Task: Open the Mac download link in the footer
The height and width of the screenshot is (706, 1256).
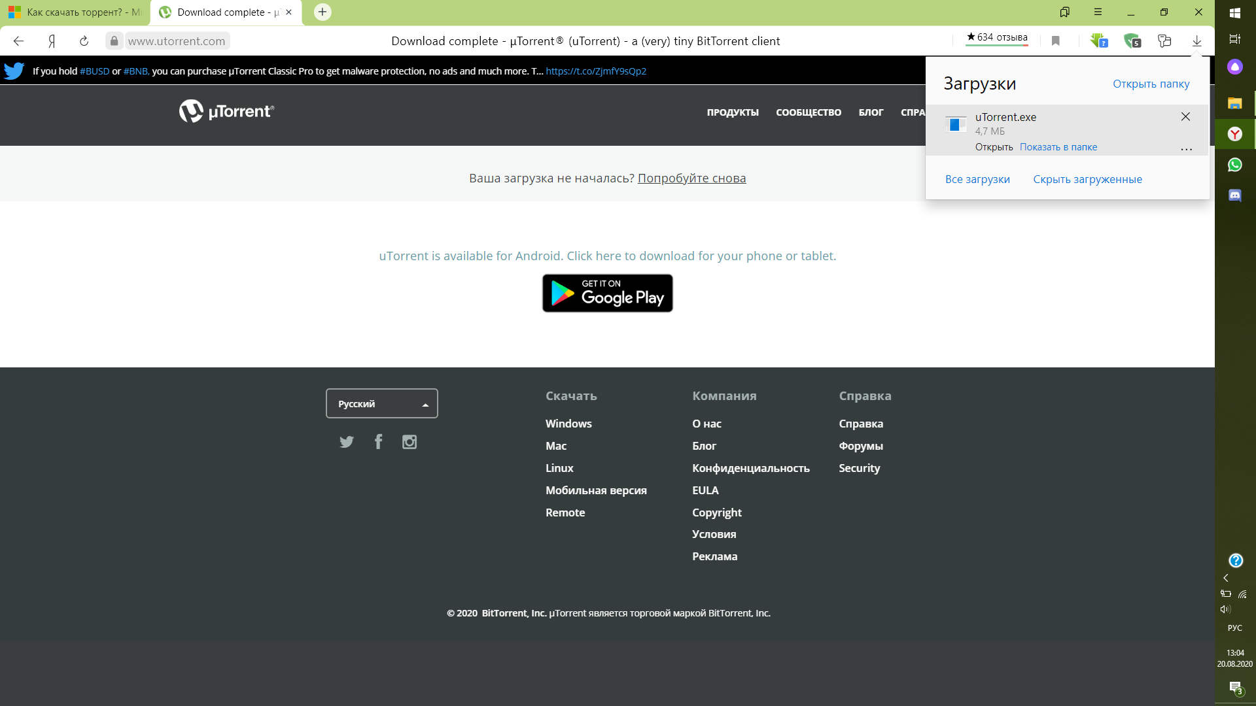Action: click(556, 446)
